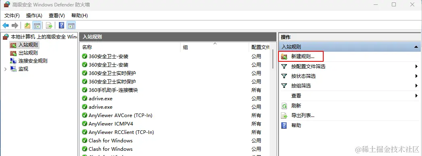Click green check icon of AnyViewer ICMPV4
This screenshot has width=422, height=156.
85,124
